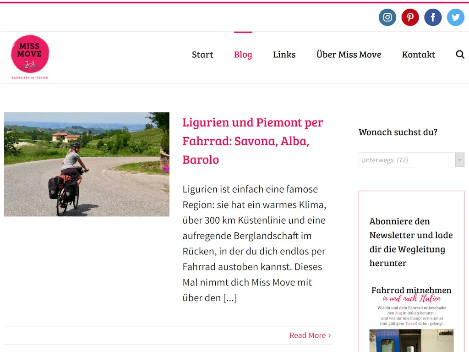Click the Miss Move logo
This screenshot has height=352, width=469.
(x=30, y=57)
